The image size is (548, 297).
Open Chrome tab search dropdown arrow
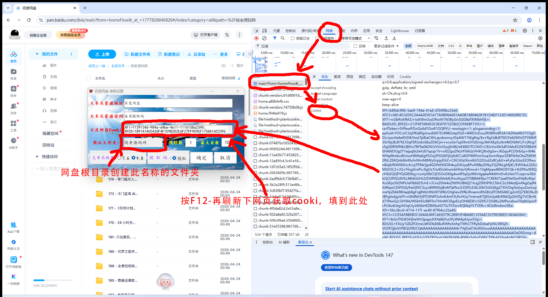(x=8, y=8)
